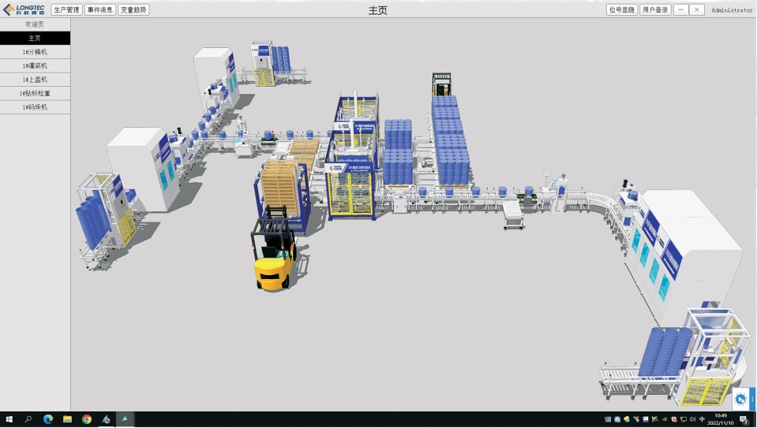Image resolution: width=757 pixels, height=428 pixels.
Task: Open the floating blue play widget
Action: pyautogui.click(x=741, y=400)
